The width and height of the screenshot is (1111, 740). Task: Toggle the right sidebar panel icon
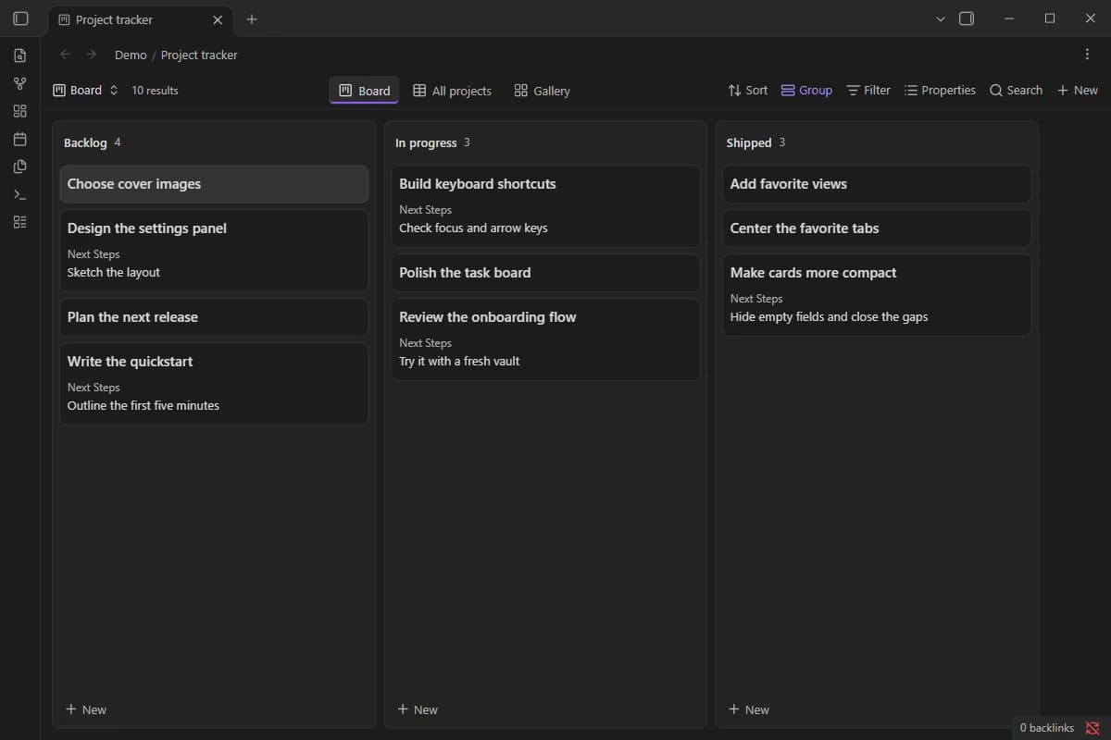click(x=967, y=18)
